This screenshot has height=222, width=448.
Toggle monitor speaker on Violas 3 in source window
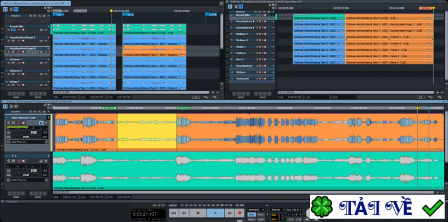pos(23,85)
